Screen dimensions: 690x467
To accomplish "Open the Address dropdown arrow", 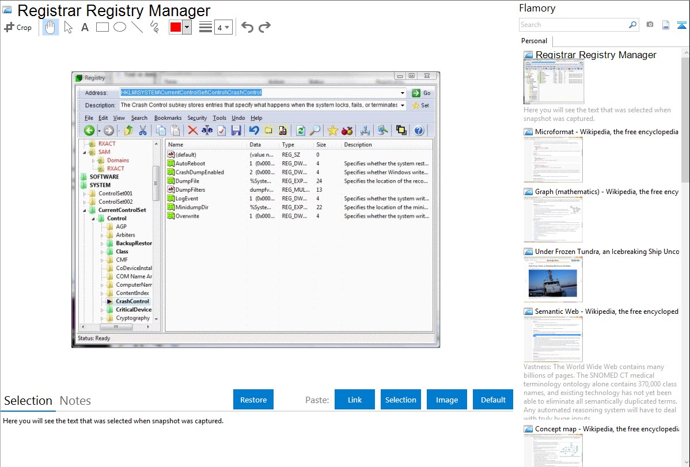I will click(x=402, y=93).
